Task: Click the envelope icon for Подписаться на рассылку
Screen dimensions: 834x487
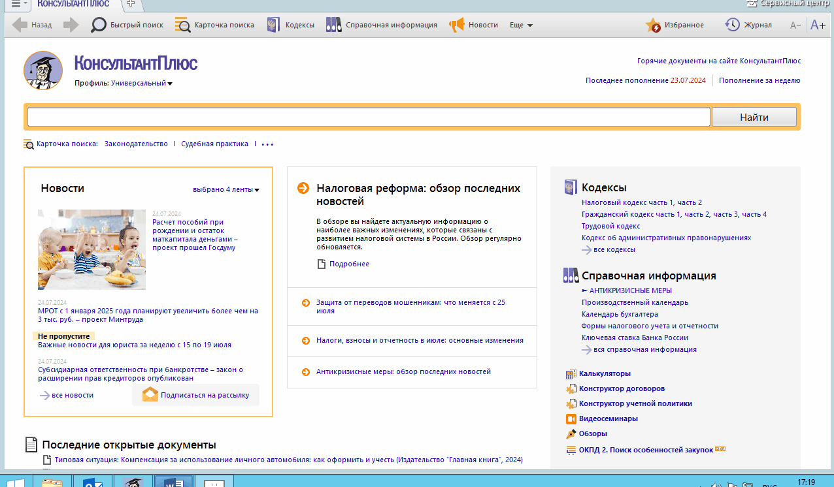Action: point(150,395)
